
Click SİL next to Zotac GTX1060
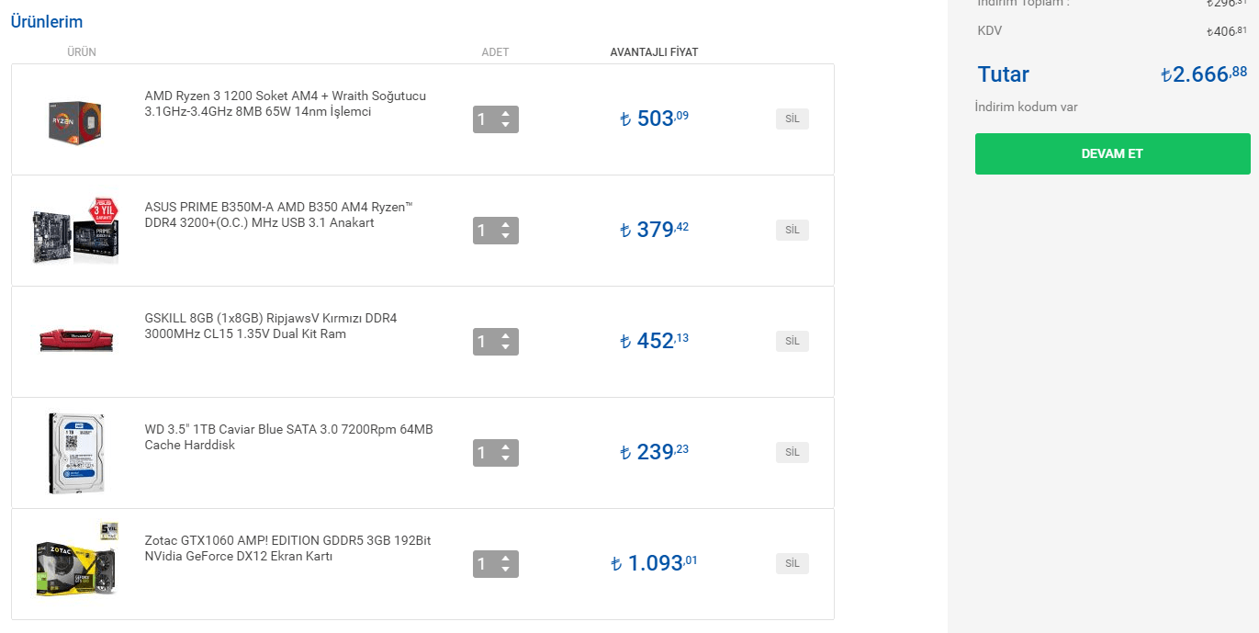click(792, 563)
